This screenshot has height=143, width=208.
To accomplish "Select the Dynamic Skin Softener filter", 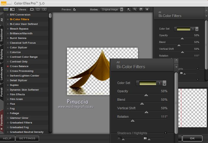I will [x=24, y=90].
